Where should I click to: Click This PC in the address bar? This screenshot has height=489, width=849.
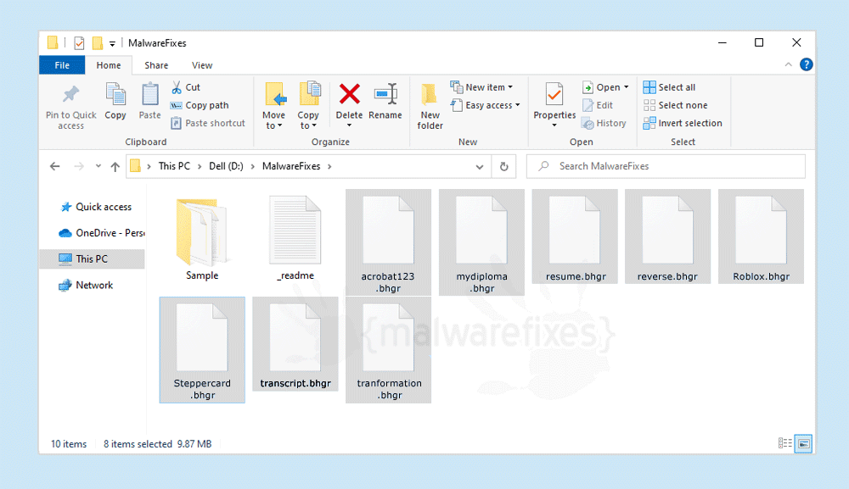point(174,166)
